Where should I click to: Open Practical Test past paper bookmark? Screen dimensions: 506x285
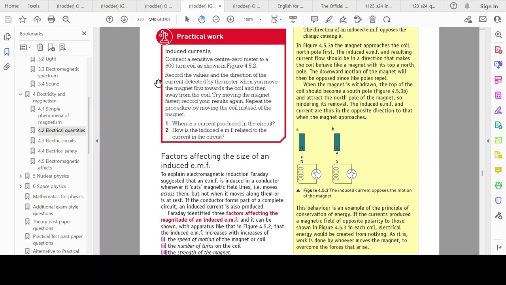coord(58,240)
